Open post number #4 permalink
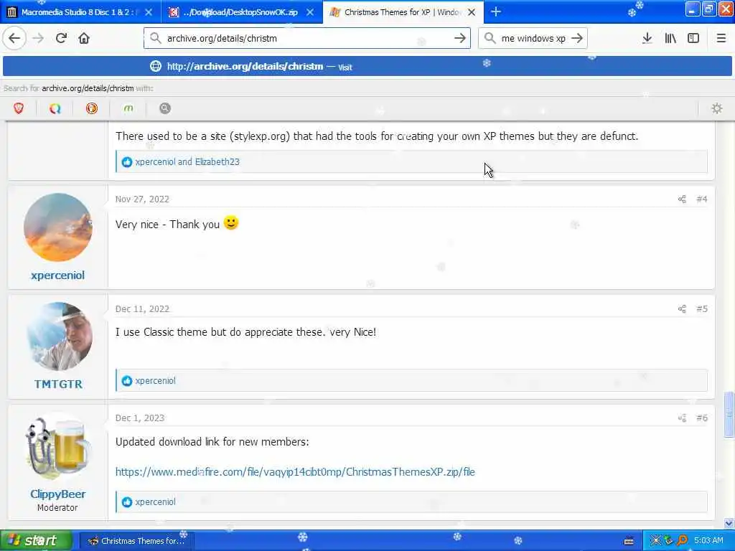The height and width of the screenshot is (551, 735). (x=702, y=199)
